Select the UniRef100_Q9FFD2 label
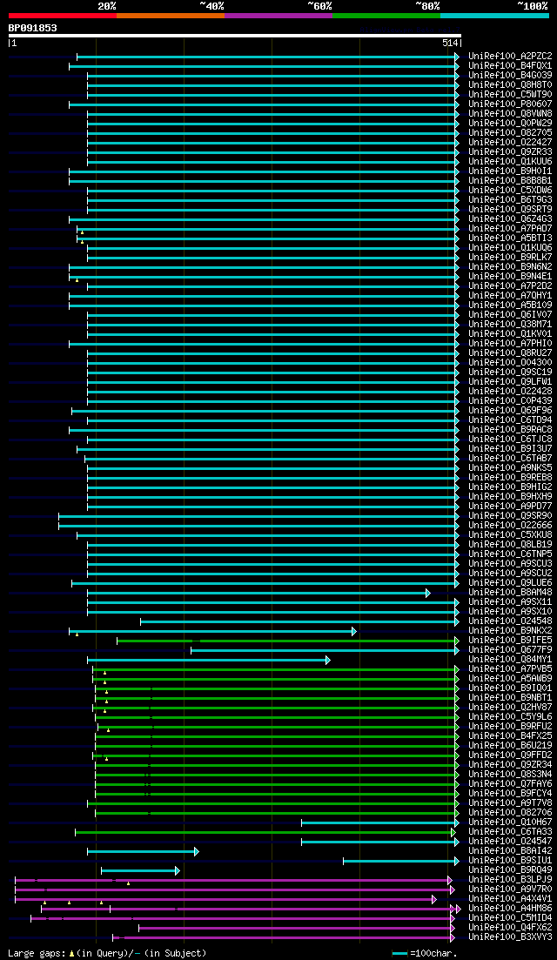This screenshot has width=557, height=960. tap(511, 755)
